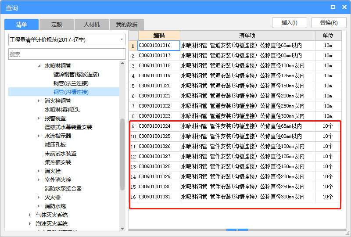The image size is (351, 237).
Task: Click the 编码 column header
Action: 159,36
